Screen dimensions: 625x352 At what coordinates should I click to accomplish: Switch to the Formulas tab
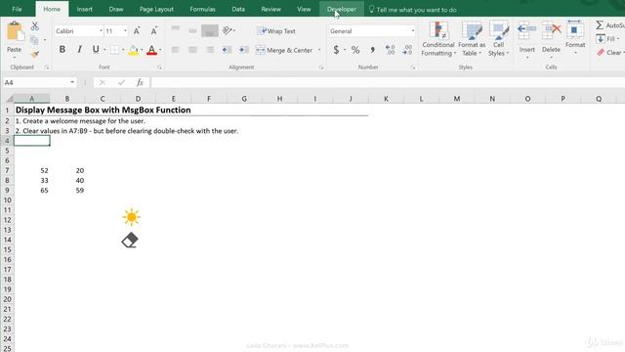click(202, 9)
